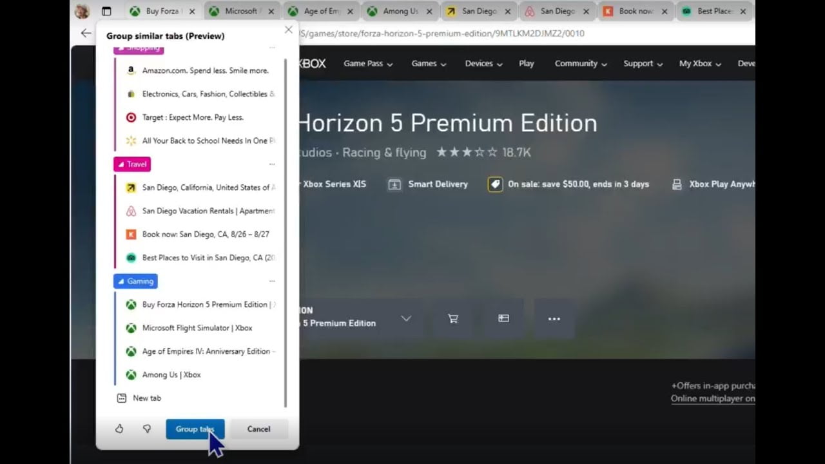Click the add to cart icon
Screen dimensions: 825x464
453,318
